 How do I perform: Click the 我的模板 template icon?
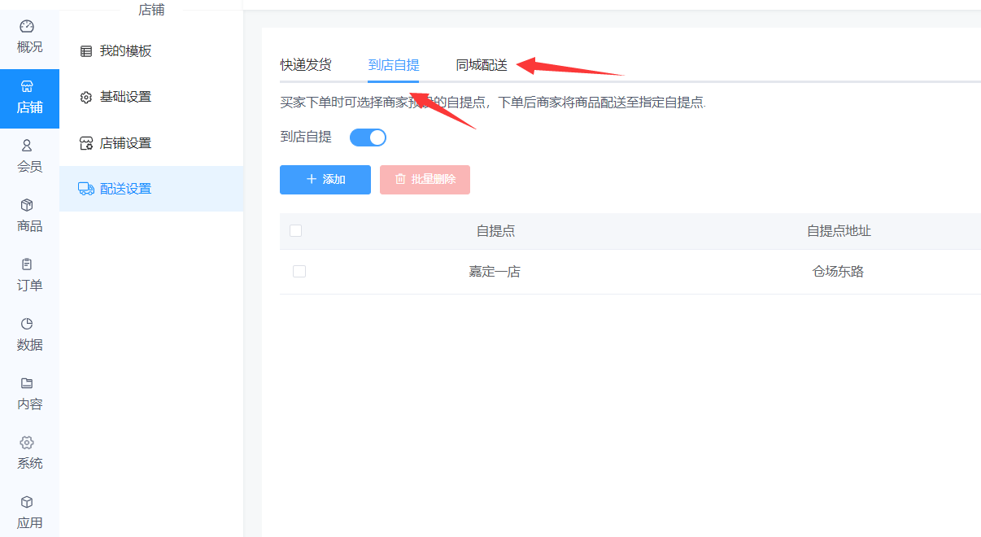86,51
